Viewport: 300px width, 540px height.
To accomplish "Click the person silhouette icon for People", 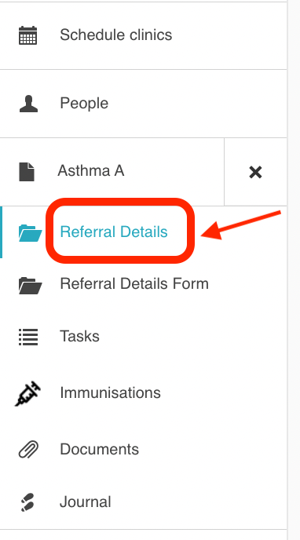I will (28, 104).
